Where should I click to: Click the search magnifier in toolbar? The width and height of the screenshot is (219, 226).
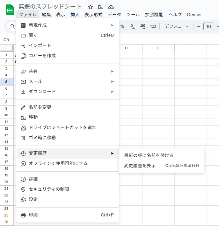tap(13, 26)
